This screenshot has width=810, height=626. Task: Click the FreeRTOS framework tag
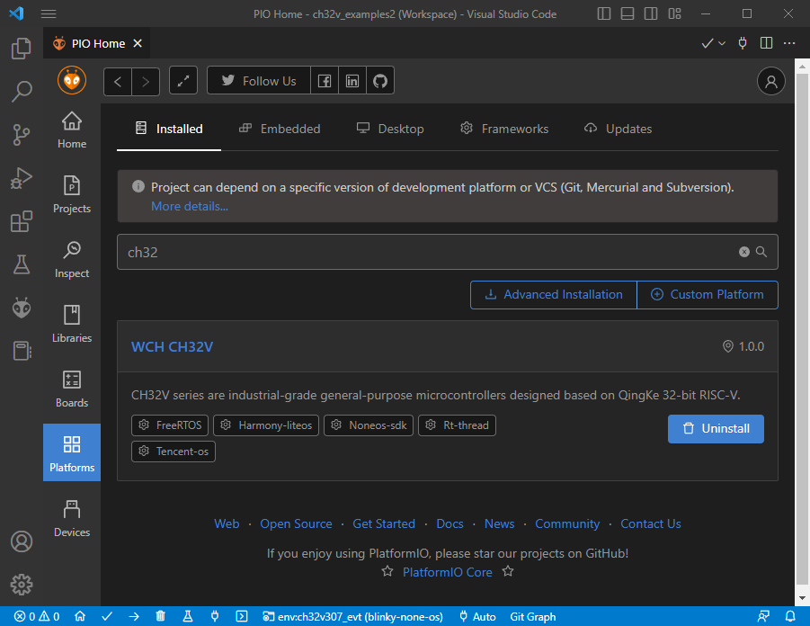pyautogui.click(x=170, y=425)
